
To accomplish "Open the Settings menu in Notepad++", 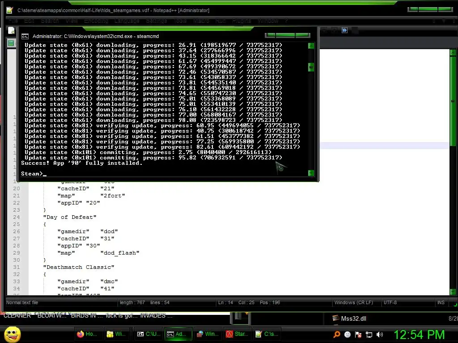I will (156, 21).
